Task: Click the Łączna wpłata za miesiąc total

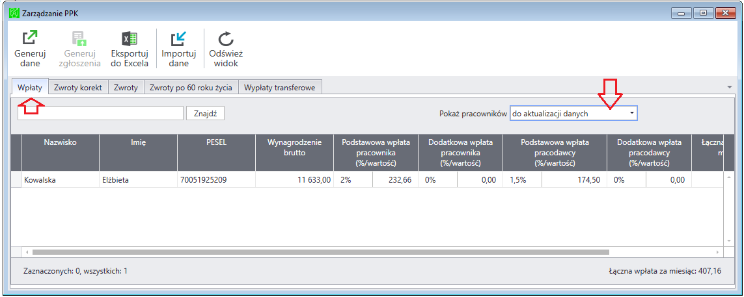Action: click(x=666, y=272)
